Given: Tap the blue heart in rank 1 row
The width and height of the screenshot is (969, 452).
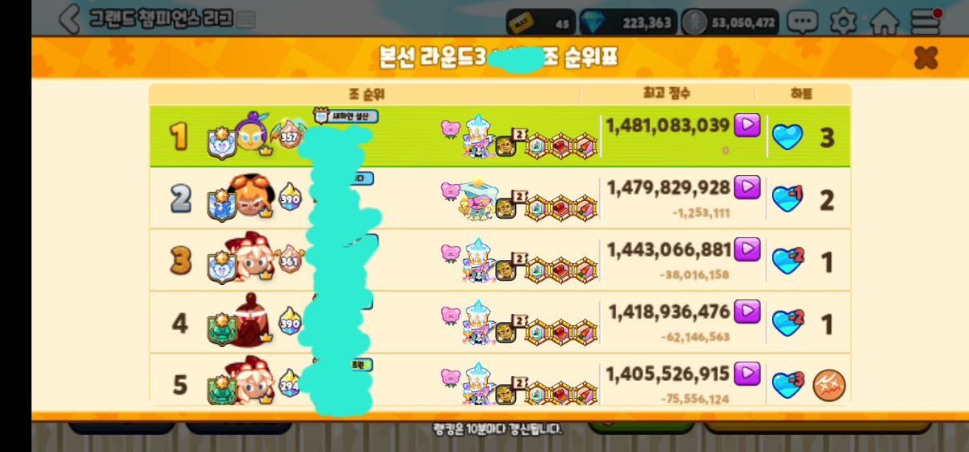Looking at the screenshot, I should coord(787,137).
